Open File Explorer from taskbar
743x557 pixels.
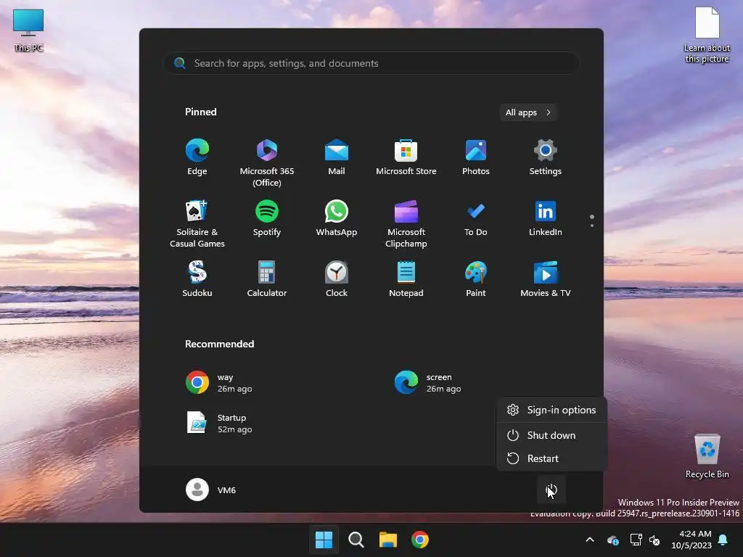(388, 540)
